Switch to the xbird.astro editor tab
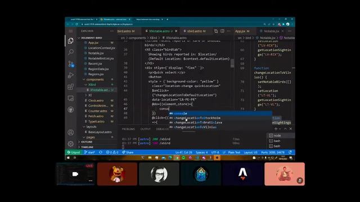 (x=195, y=31)
